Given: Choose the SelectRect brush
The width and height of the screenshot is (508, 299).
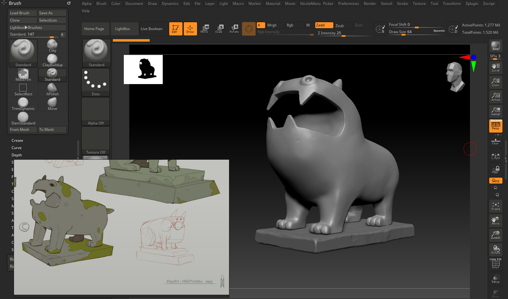Looking at the screenshot, I should [x=23, y=89].
